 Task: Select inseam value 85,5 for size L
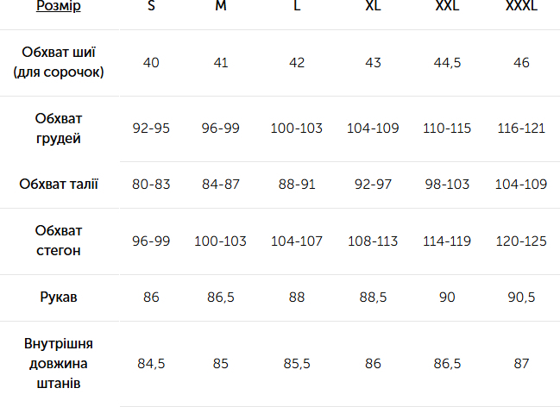coord(297,364)
